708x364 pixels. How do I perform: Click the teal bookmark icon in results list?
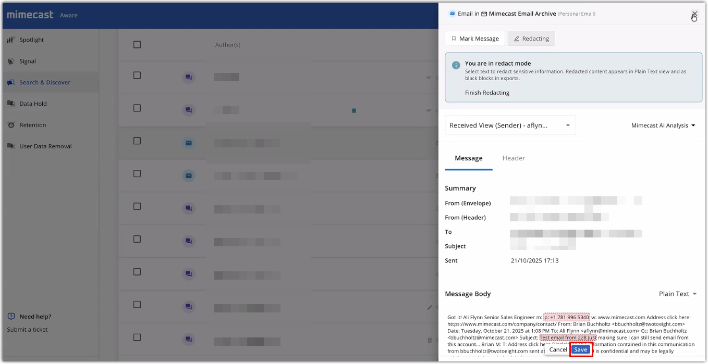tap(353, 110)
